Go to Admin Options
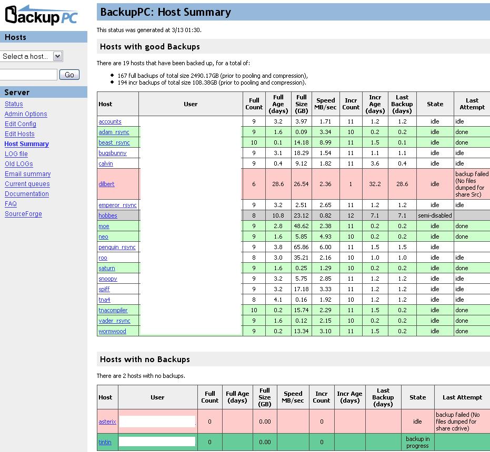This screenshot has height=452, width=490. 26,114
